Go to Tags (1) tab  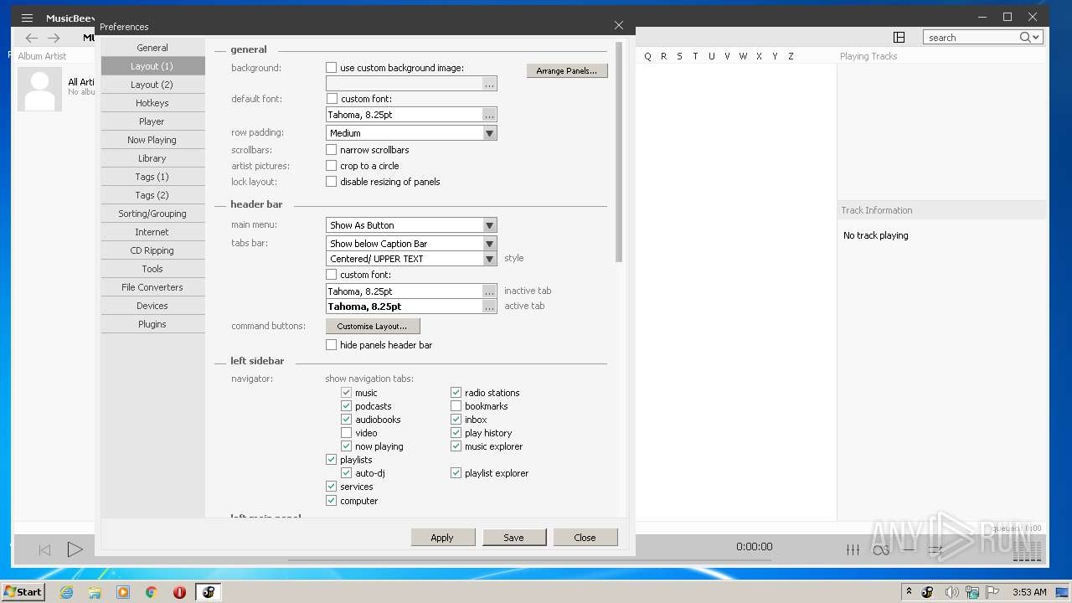(152, 177)
